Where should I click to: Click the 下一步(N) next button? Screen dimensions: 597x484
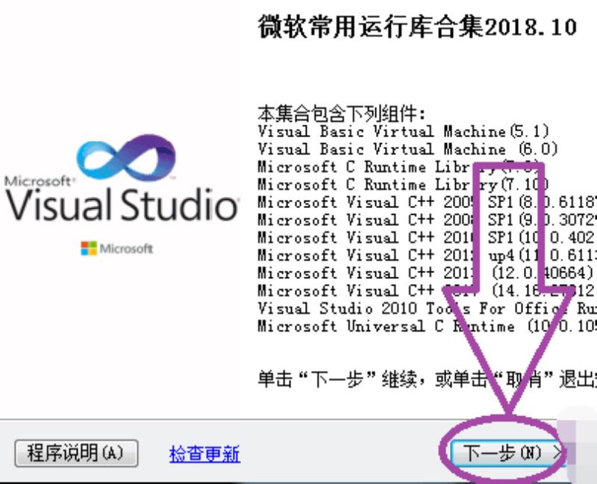[x=508, y=453]
